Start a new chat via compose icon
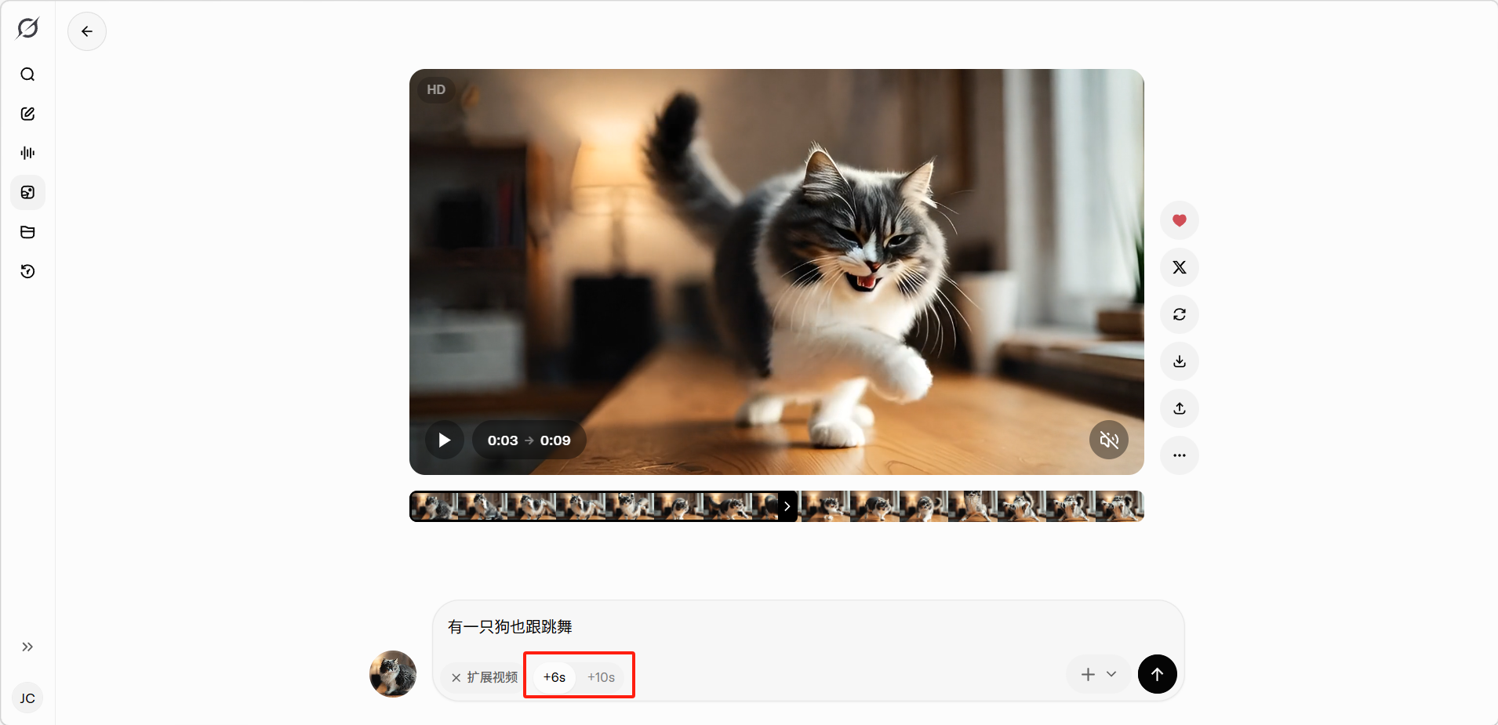Image resolution: width=1498 pixels, height=725 pixels. [27, 114]
